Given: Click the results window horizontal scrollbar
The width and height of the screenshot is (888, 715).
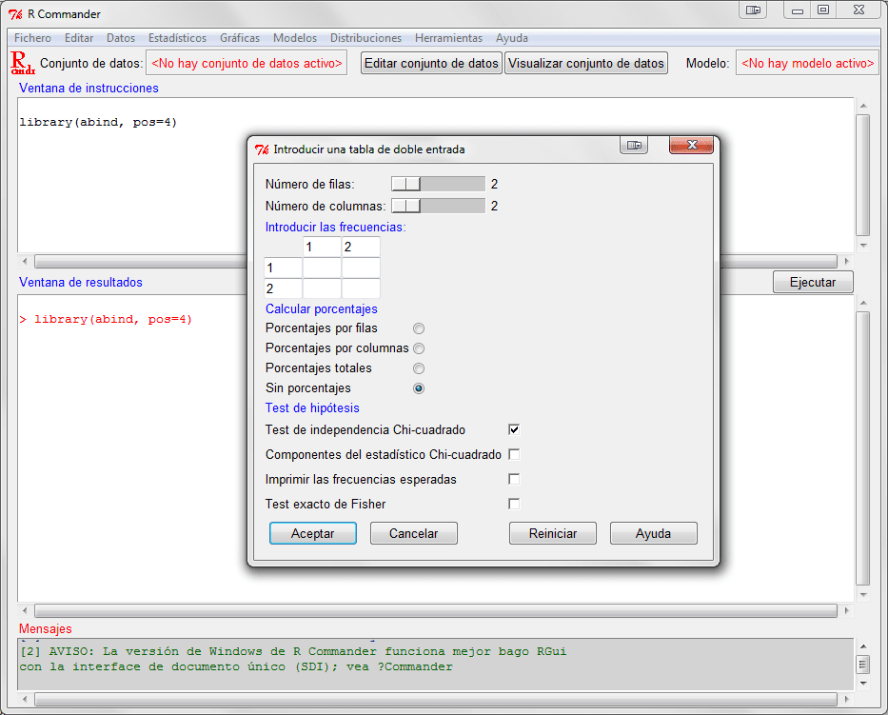Looking at the screenshot, I should click(436, 611).
